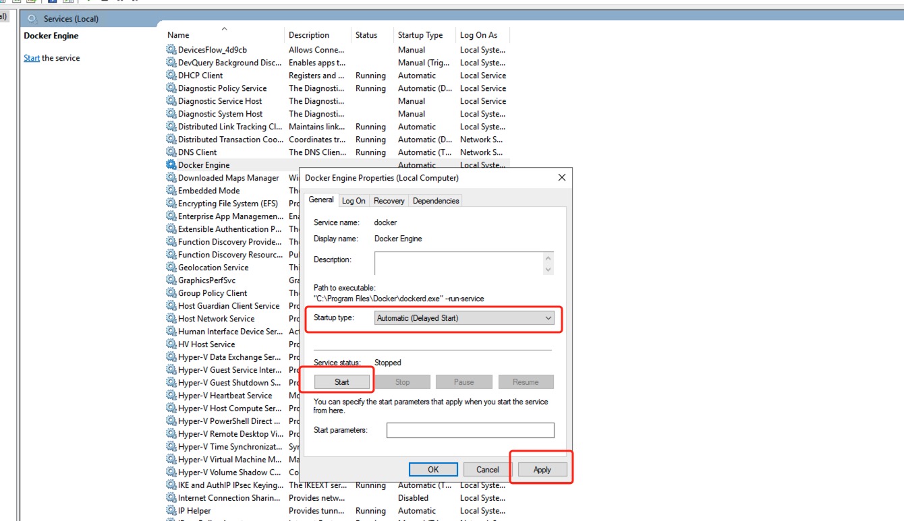The height and width of the screenshot is (521, 904).
Task: Click the Apply button
Action: pos(542,470)
